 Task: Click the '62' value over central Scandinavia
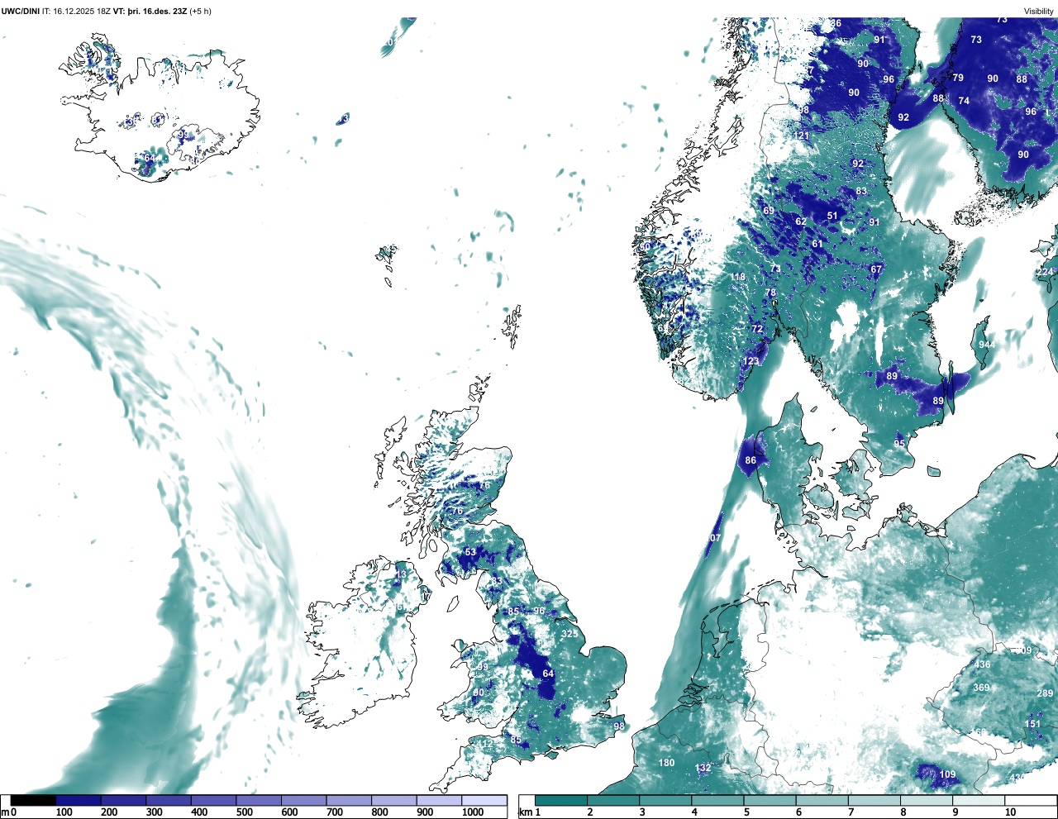801,221
